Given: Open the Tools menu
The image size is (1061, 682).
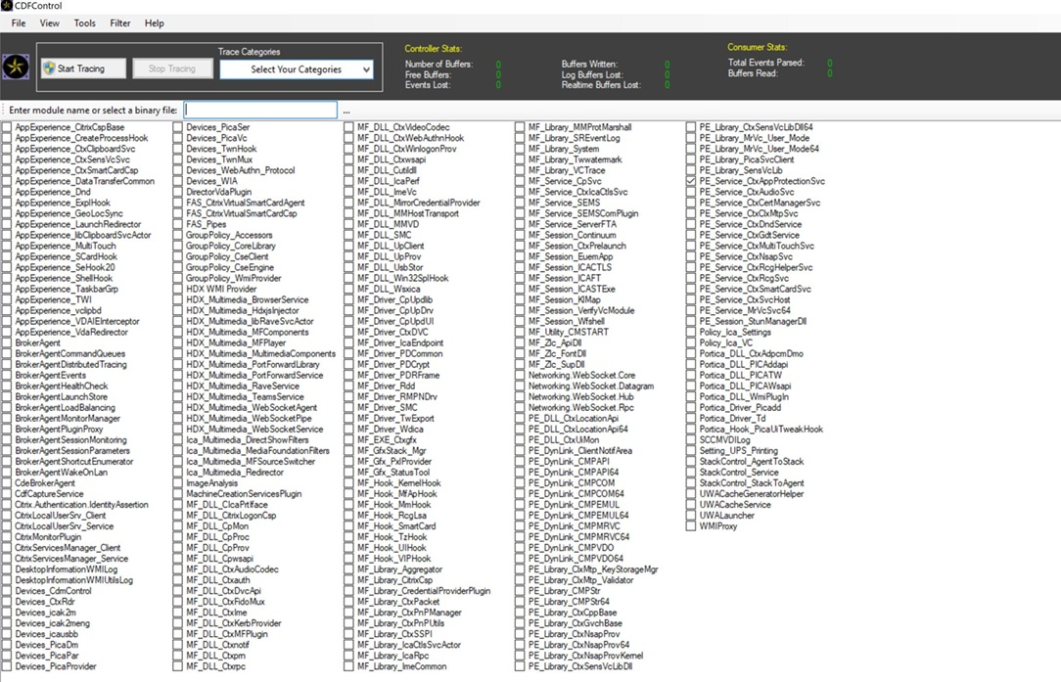Looking at the screenshot, I should (84, 23).
